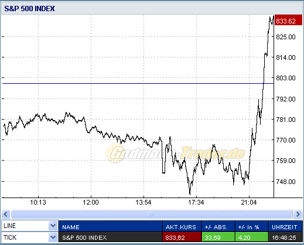Click the horizontal chart scrollbar thumb

[x=151, y=214]
